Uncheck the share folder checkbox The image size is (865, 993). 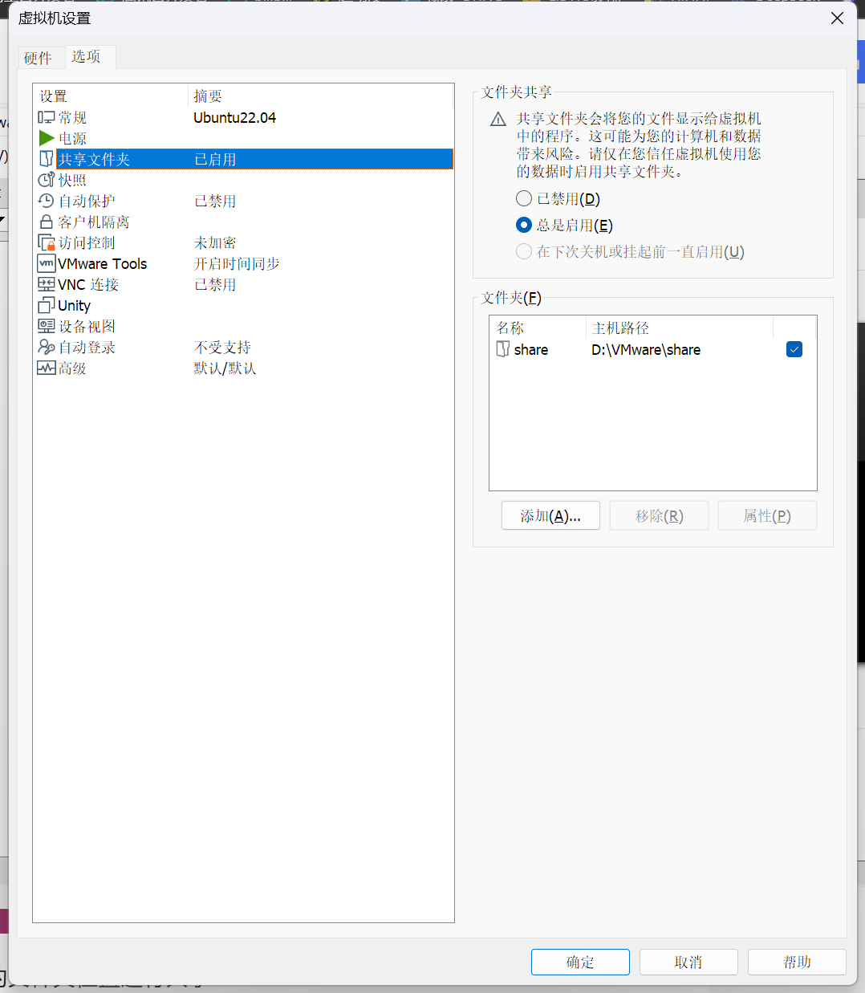point(794,349)
